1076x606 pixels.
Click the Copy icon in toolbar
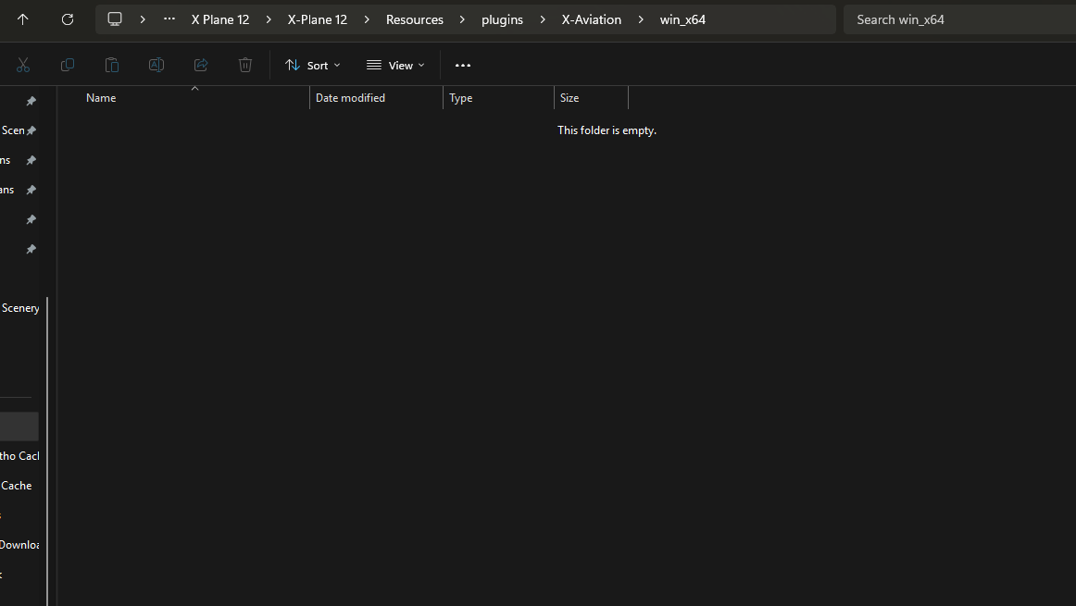pos(68,65)
